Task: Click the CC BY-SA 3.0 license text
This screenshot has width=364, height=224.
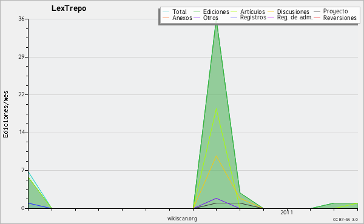Action: coord(345,219)
